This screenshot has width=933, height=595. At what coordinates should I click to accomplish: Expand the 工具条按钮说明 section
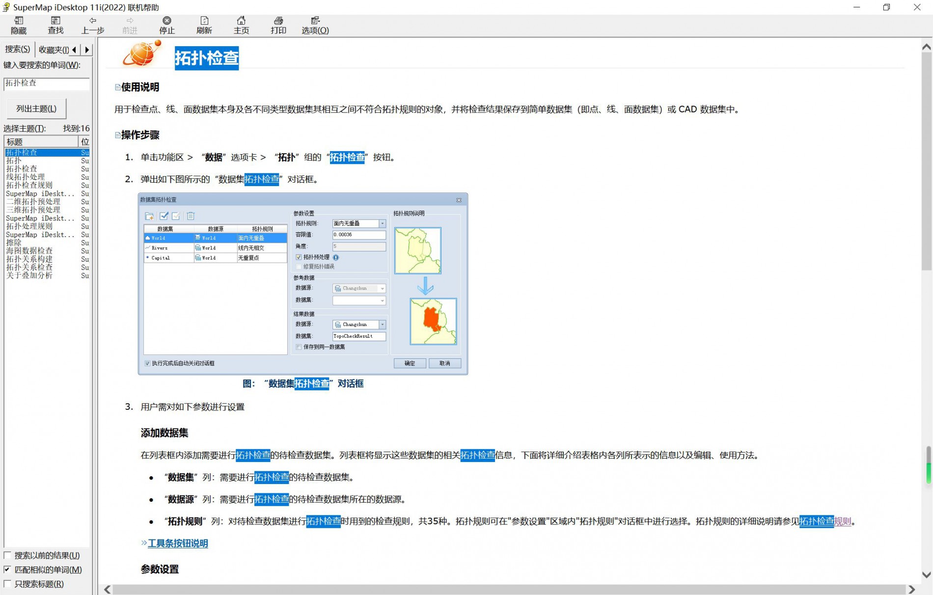178,543
